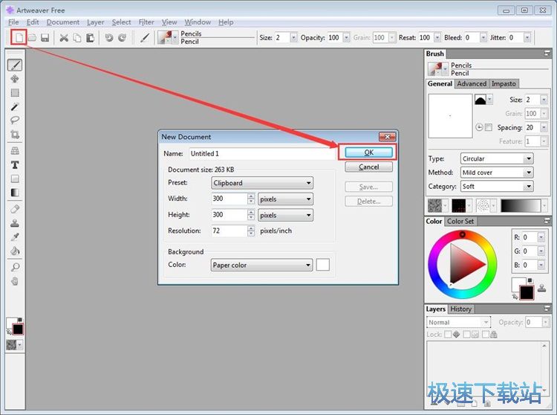Switch to the Impasto brush tab
Viewport: 557px width, 415px height.
(x=504, y=83)
